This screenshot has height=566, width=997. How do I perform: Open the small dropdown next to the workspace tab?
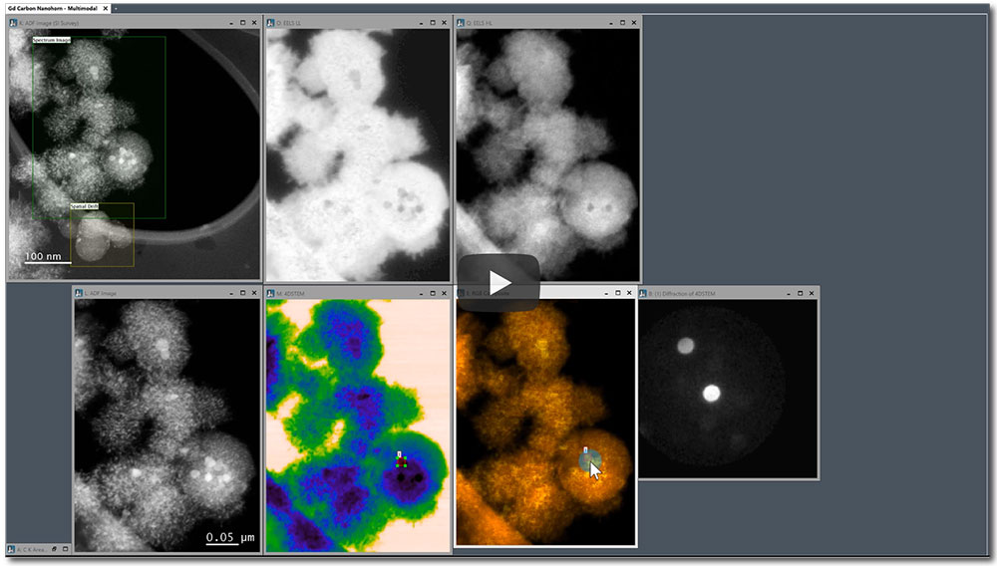[x=115, y=9]
